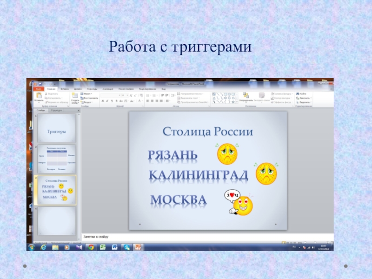Open the Раздел (Section) dropdown

pos(87,102)
